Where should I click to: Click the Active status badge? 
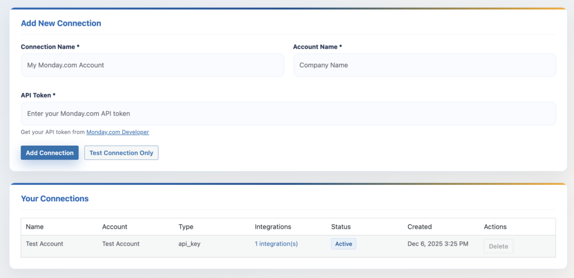click(x=344, y=244)
